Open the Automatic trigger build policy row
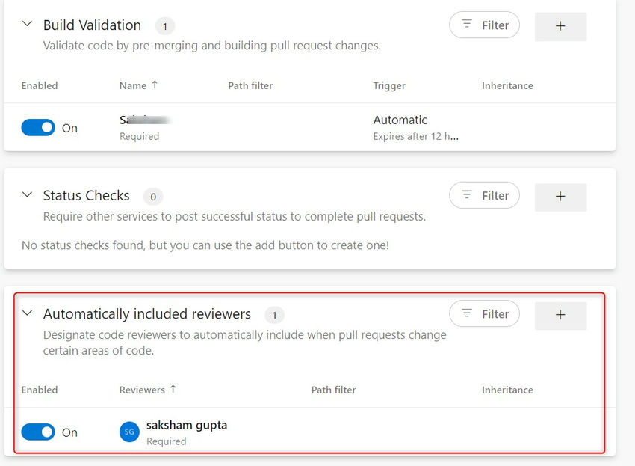This screenshot has width=635, height=466. click(x=400, y=120)
